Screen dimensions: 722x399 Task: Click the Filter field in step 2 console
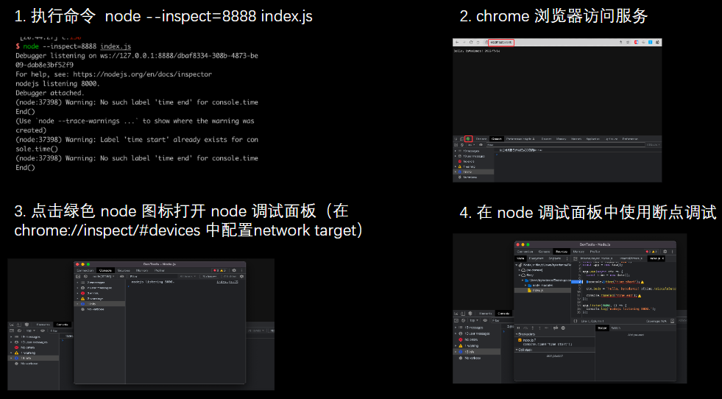(565, 145)
